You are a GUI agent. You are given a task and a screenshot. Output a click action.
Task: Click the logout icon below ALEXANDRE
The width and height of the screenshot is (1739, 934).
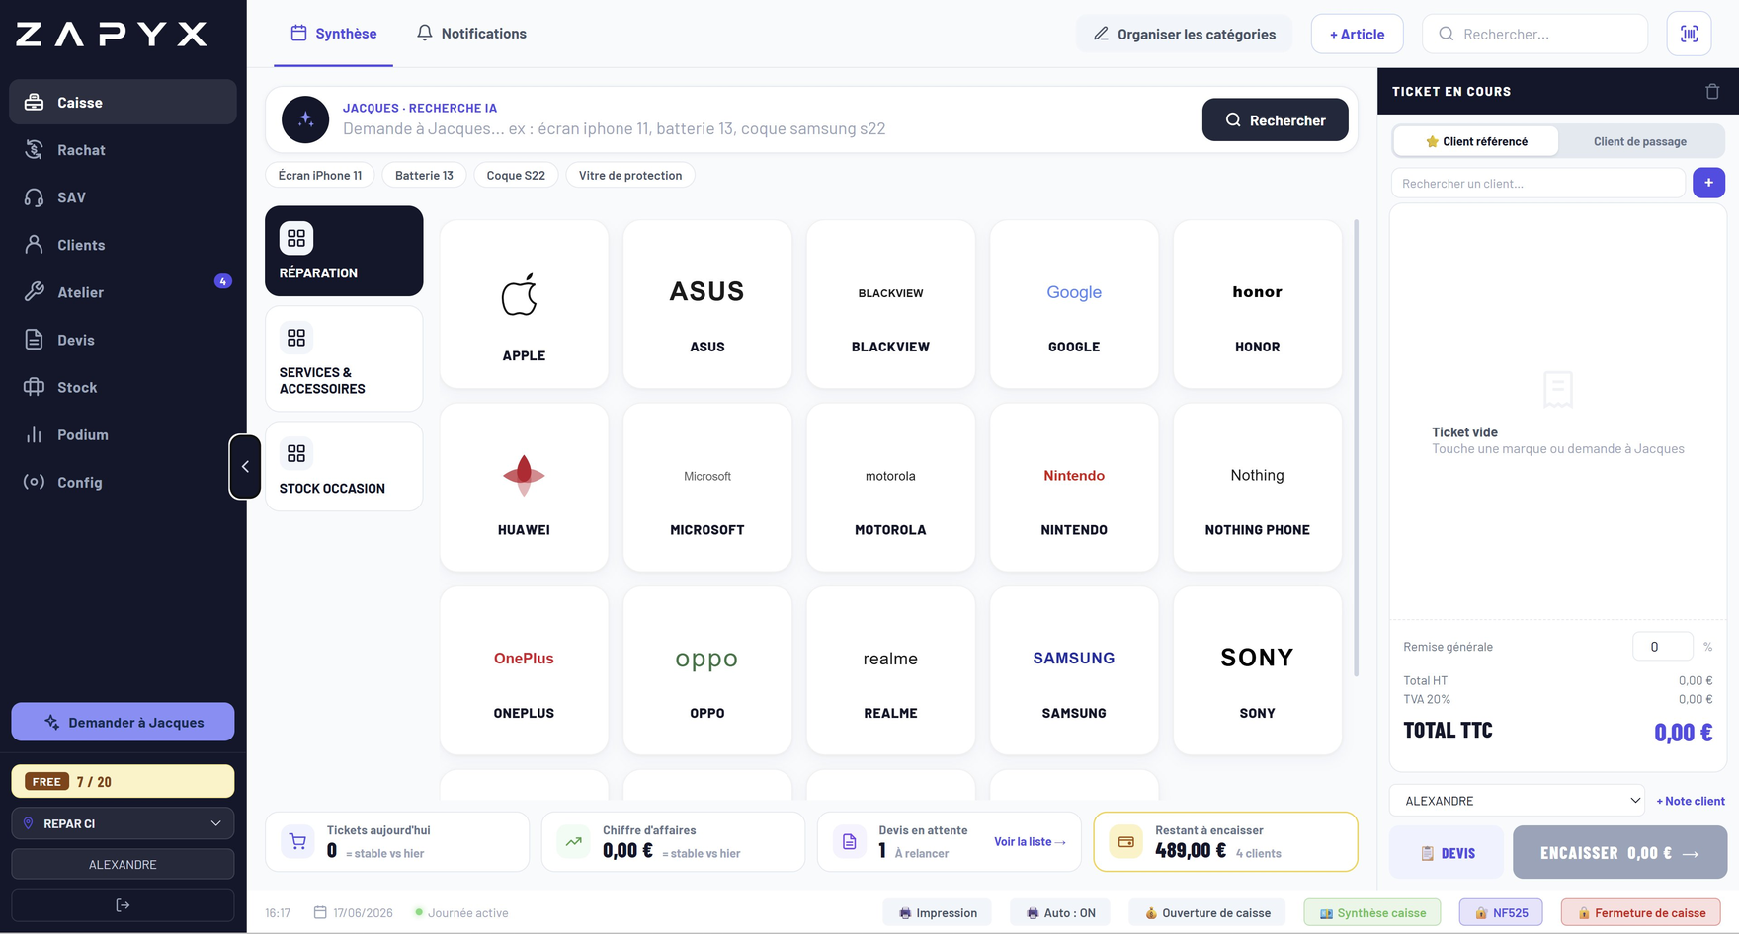click(123, 905)
